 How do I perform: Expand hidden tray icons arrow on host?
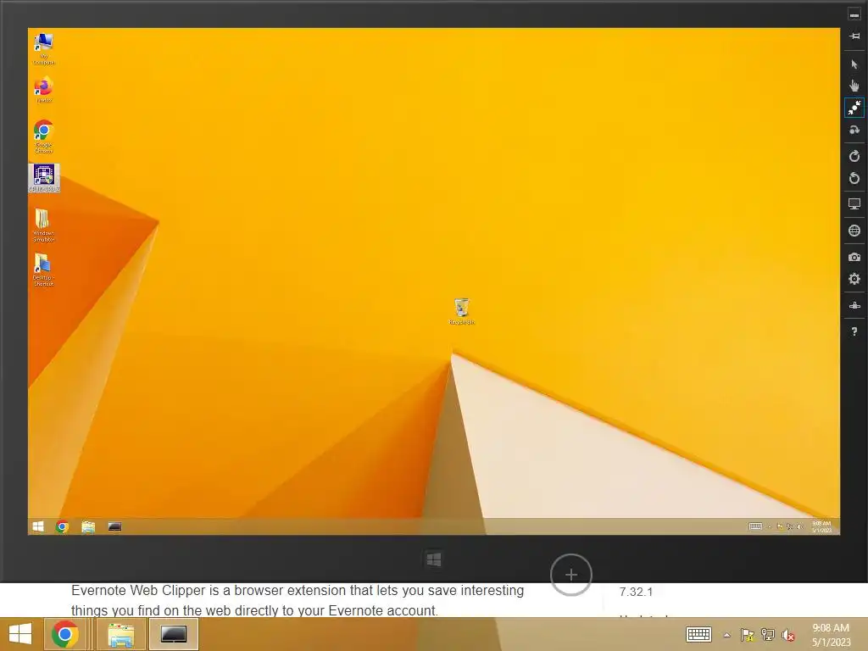[726, 635]
